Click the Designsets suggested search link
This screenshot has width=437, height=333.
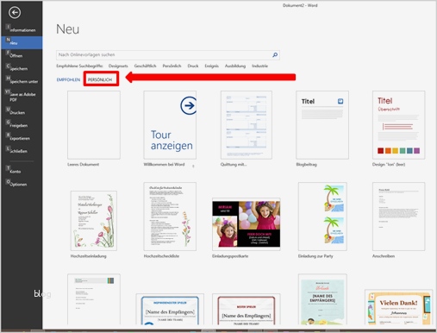pyautogui.click(x=118, y=66)
